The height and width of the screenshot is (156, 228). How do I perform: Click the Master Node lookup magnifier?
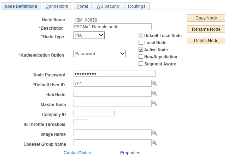tap(154, 103)
